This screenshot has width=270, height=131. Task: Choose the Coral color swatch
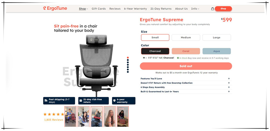pyautogui.click(x=186, y=51)
